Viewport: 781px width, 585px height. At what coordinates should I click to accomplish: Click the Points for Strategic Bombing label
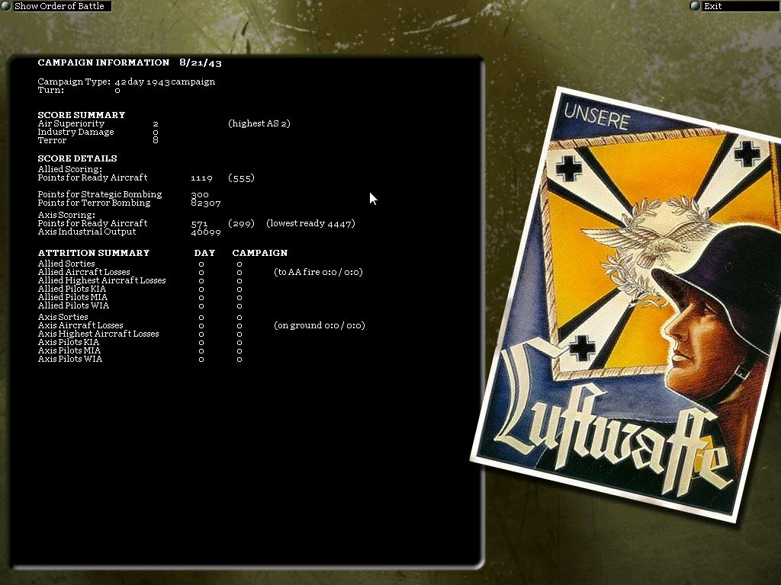click(100, 194)
